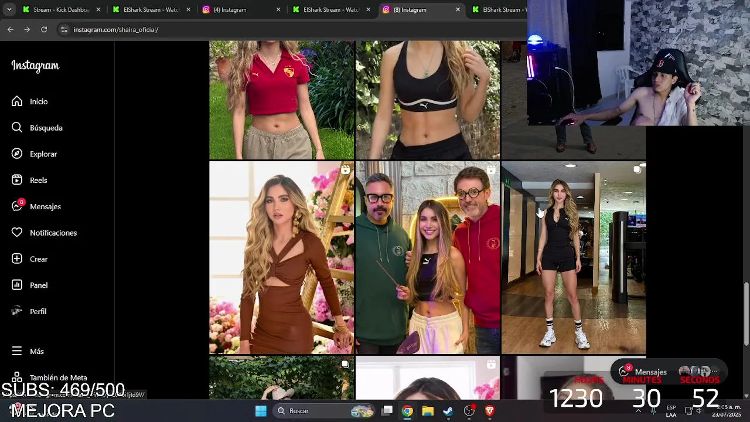
Task: Open OBS Studio from taskbar
Action: click(x=469, y=411)
